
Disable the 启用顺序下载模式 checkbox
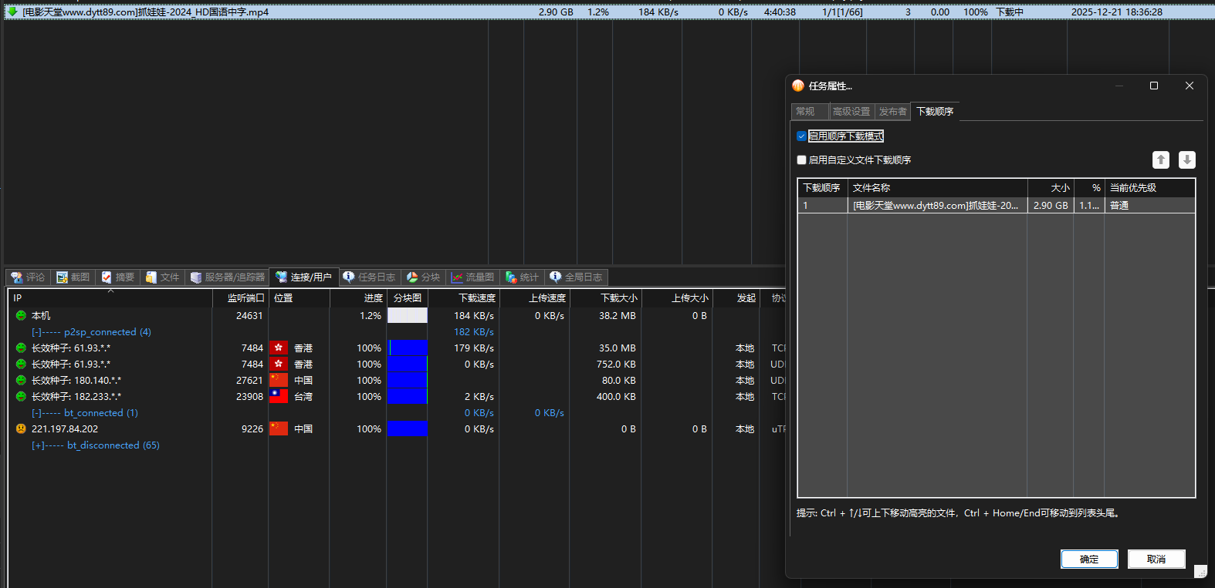point(801,136)
